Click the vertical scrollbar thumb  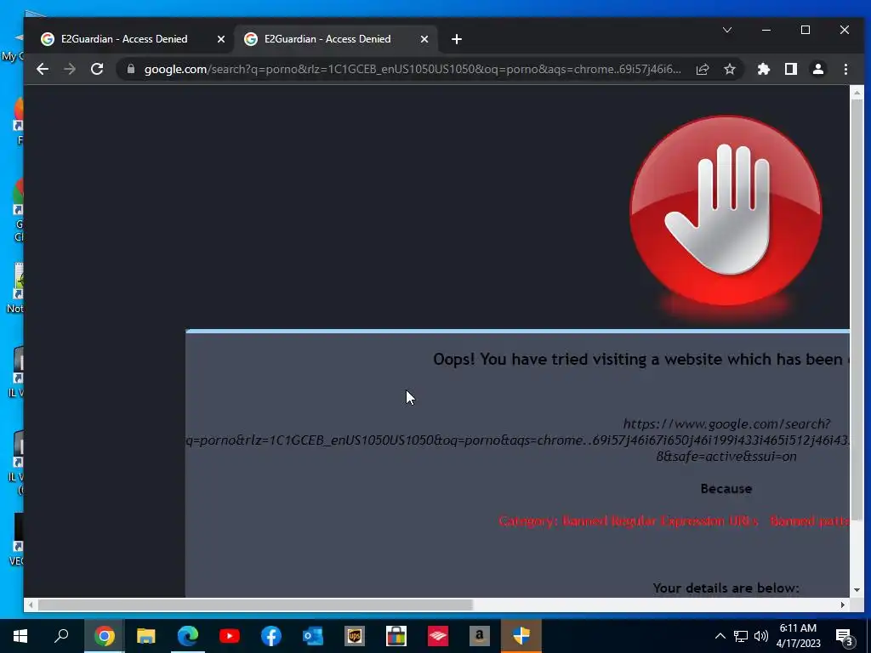[x=857, y=309]
